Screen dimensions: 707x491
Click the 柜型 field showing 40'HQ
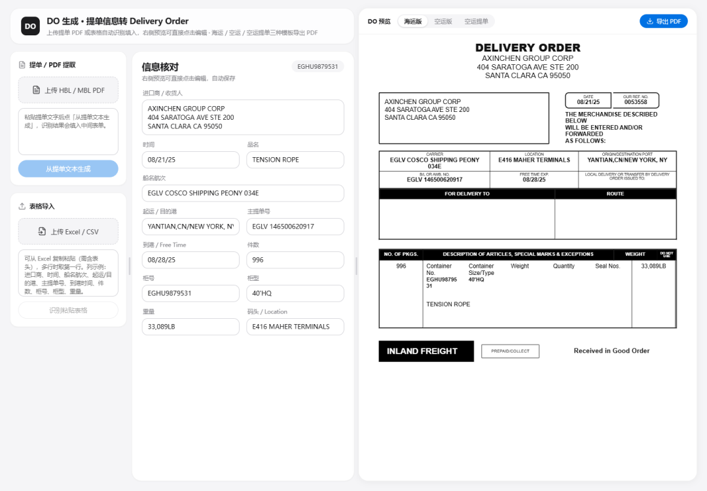pos(295,293)
